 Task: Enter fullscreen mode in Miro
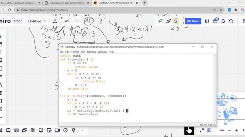(202, 130)
